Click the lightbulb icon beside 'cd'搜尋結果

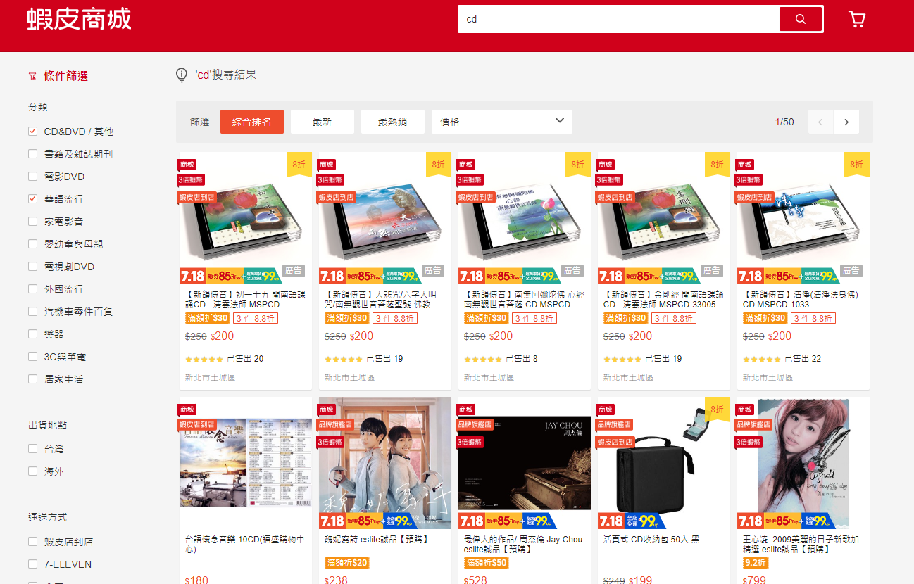[x=182, y=75]
